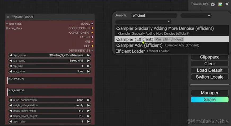The width and height of the screenshot is (231, 126).
Task: Open weight_interpretation list showing comfy
Action: pyautogui.click(x=49, y=105)
